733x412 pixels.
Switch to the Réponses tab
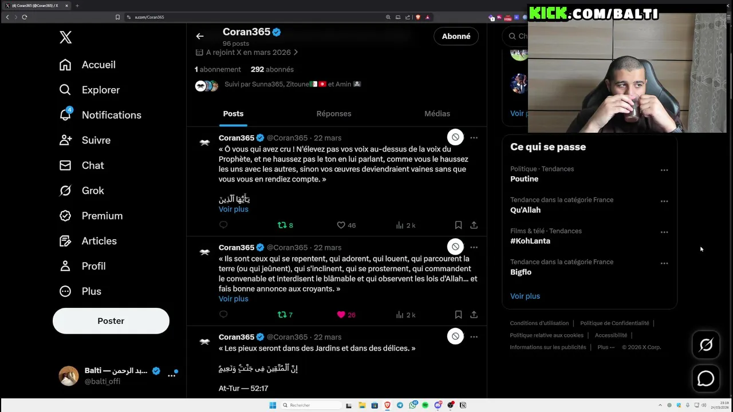click(x=334, y=113)
